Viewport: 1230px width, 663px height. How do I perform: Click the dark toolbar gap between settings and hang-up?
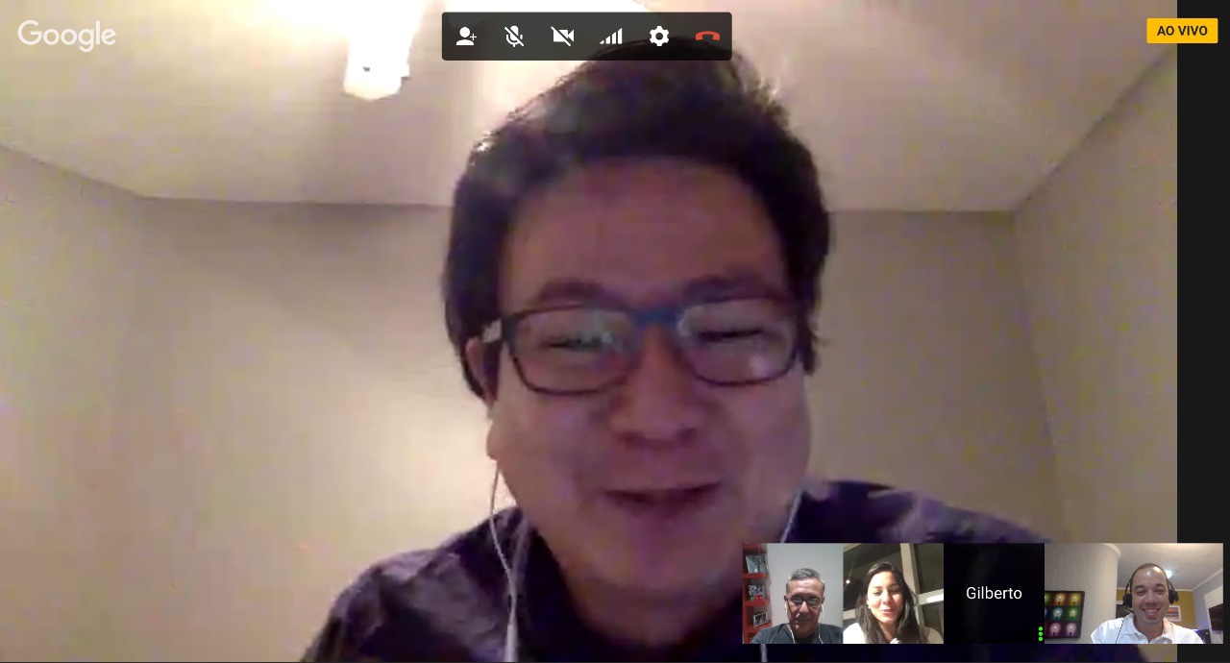pyautogui.click(x=683, y=37)
